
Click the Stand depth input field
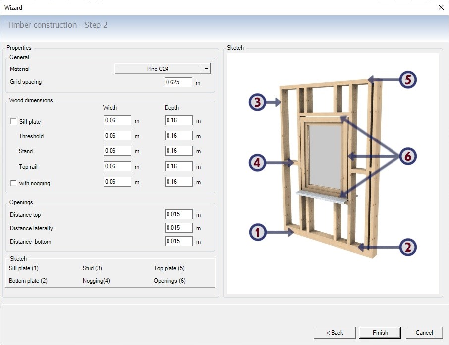pos(178,151)
